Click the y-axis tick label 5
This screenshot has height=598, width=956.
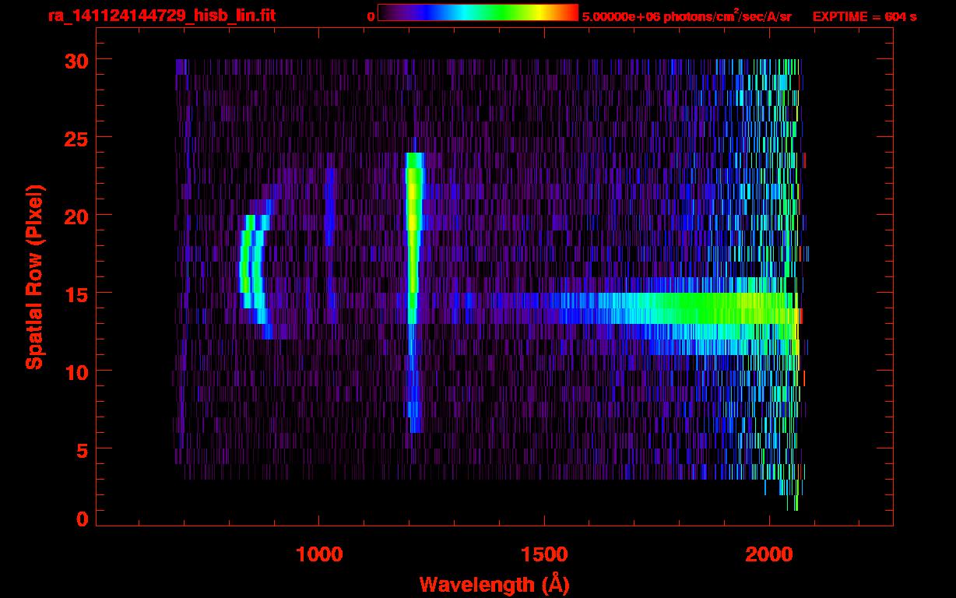pyautogui.click(x=83, y=449)
